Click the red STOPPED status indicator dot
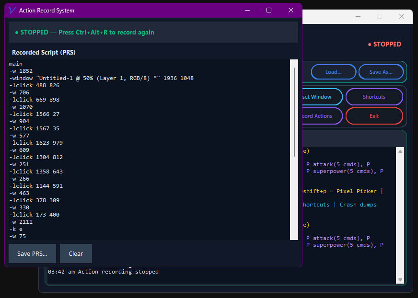Screen dimensions: 418x298 [370, 44]
